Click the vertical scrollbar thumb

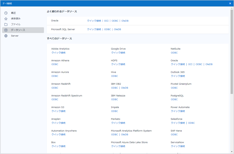click(x=232, y=52)
